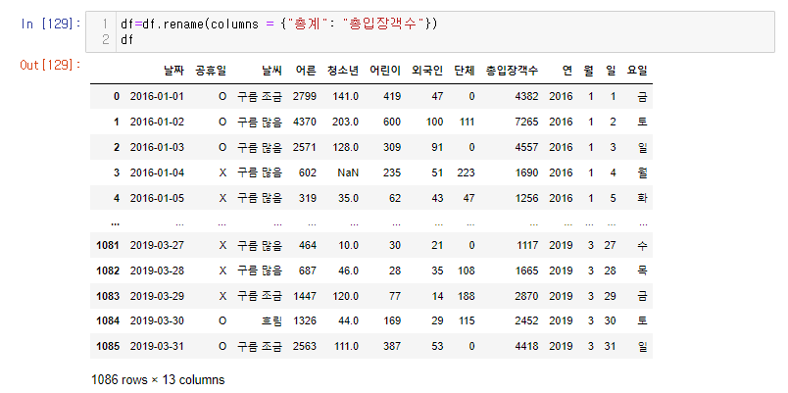788x393 pixels.
Task: Click row index 1081
Action: click(x=108, y=245)
